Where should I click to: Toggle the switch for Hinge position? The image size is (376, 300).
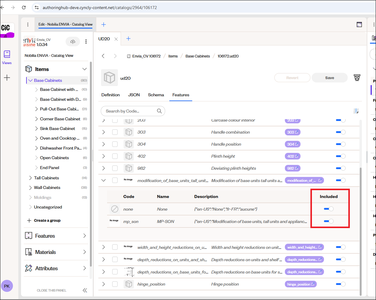click(341, 284)
